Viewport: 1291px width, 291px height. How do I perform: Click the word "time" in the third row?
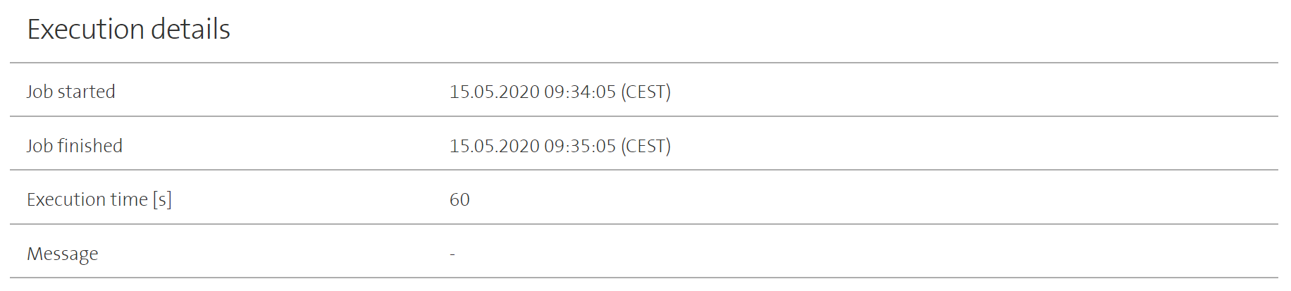(129, 200)
